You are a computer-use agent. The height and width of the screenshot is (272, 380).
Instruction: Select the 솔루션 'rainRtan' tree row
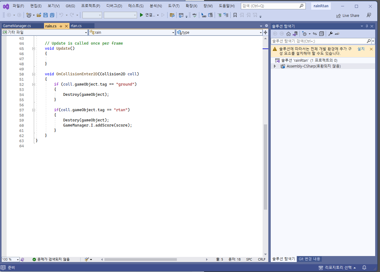coord(323,60)
